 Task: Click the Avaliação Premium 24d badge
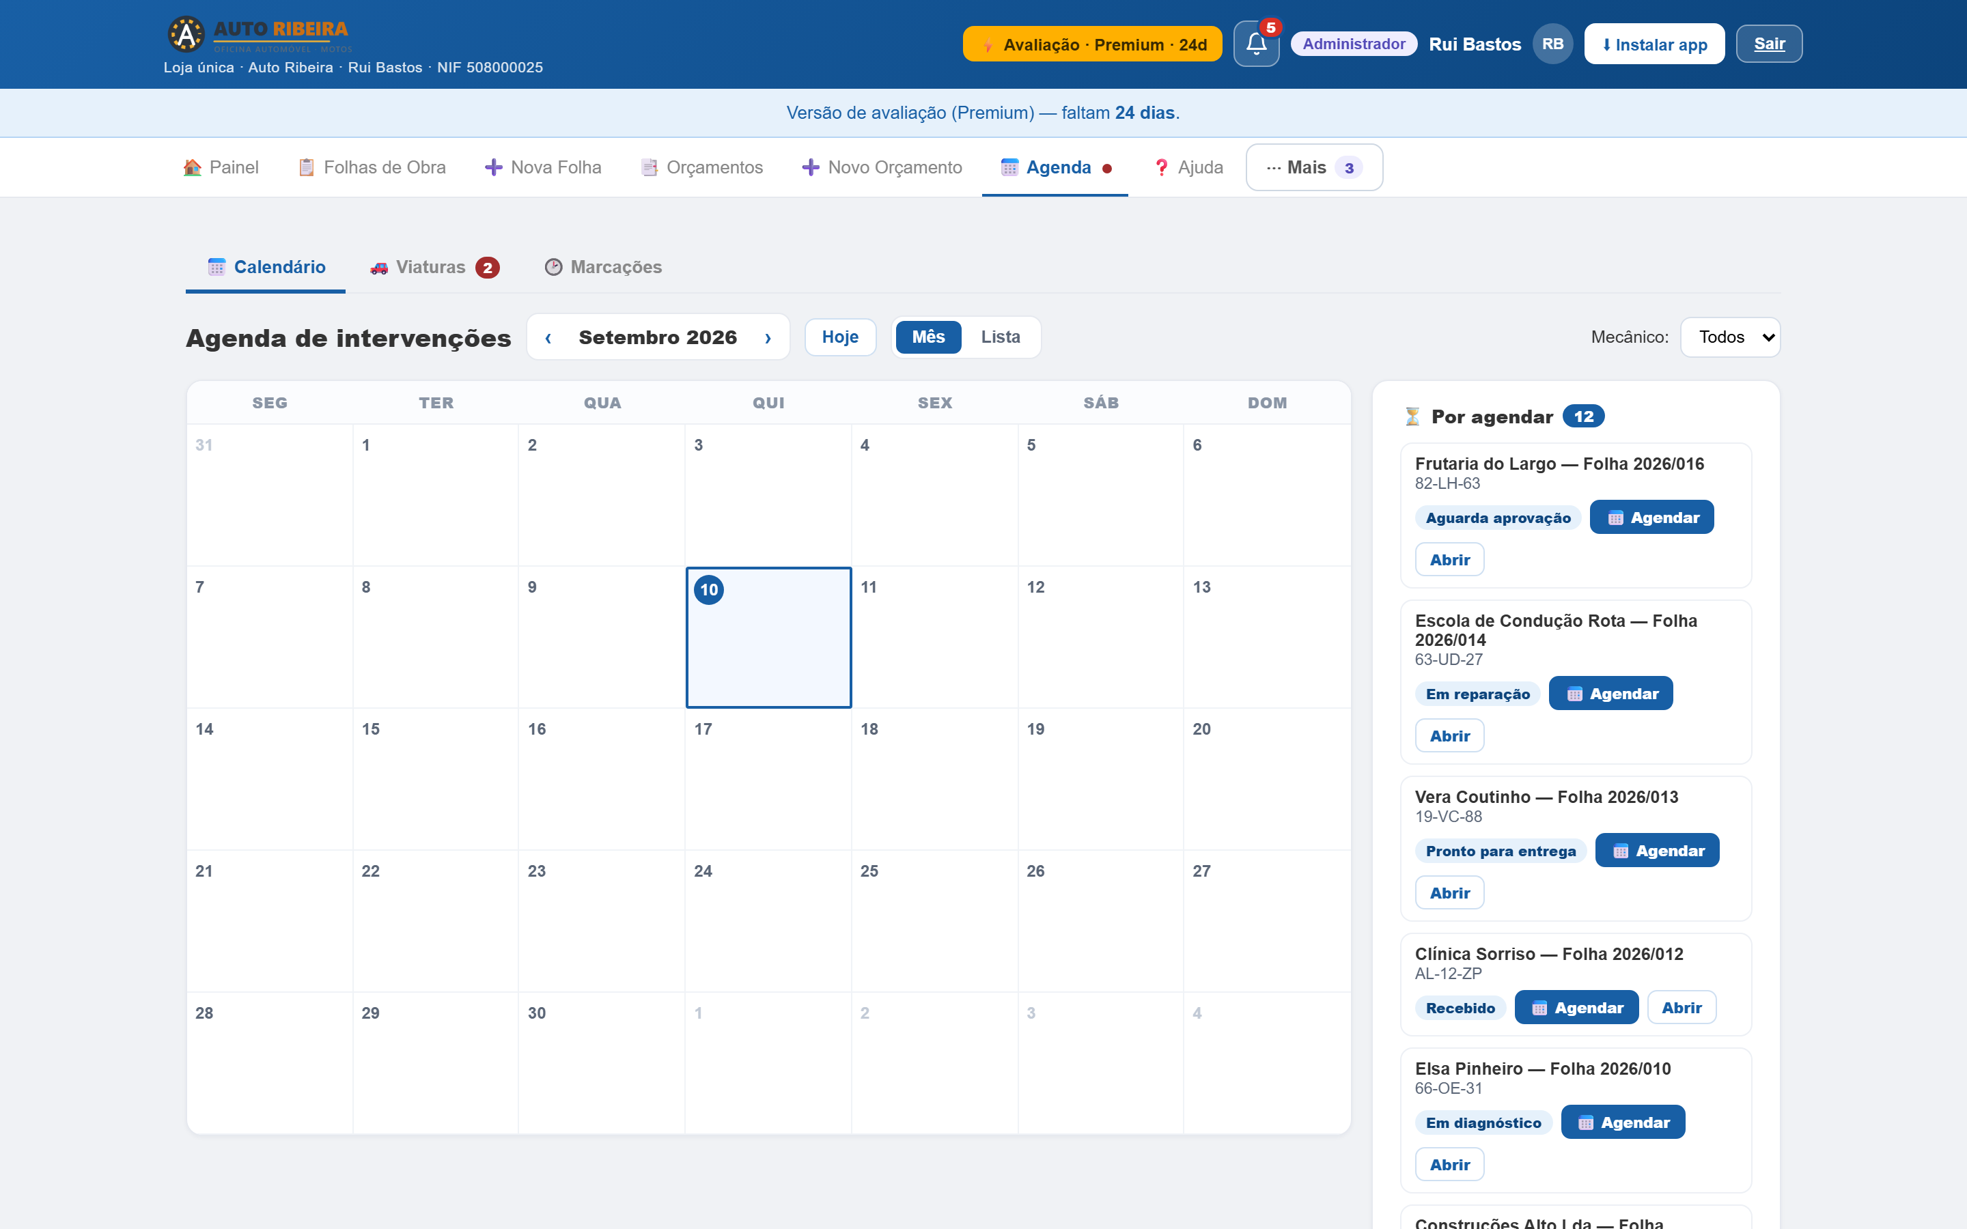pos(1091,44)
